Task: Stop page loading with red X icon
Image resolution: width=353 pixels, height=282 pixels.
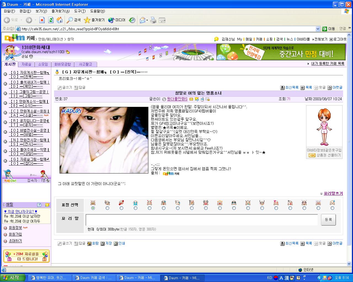Action: pos(42,20)
